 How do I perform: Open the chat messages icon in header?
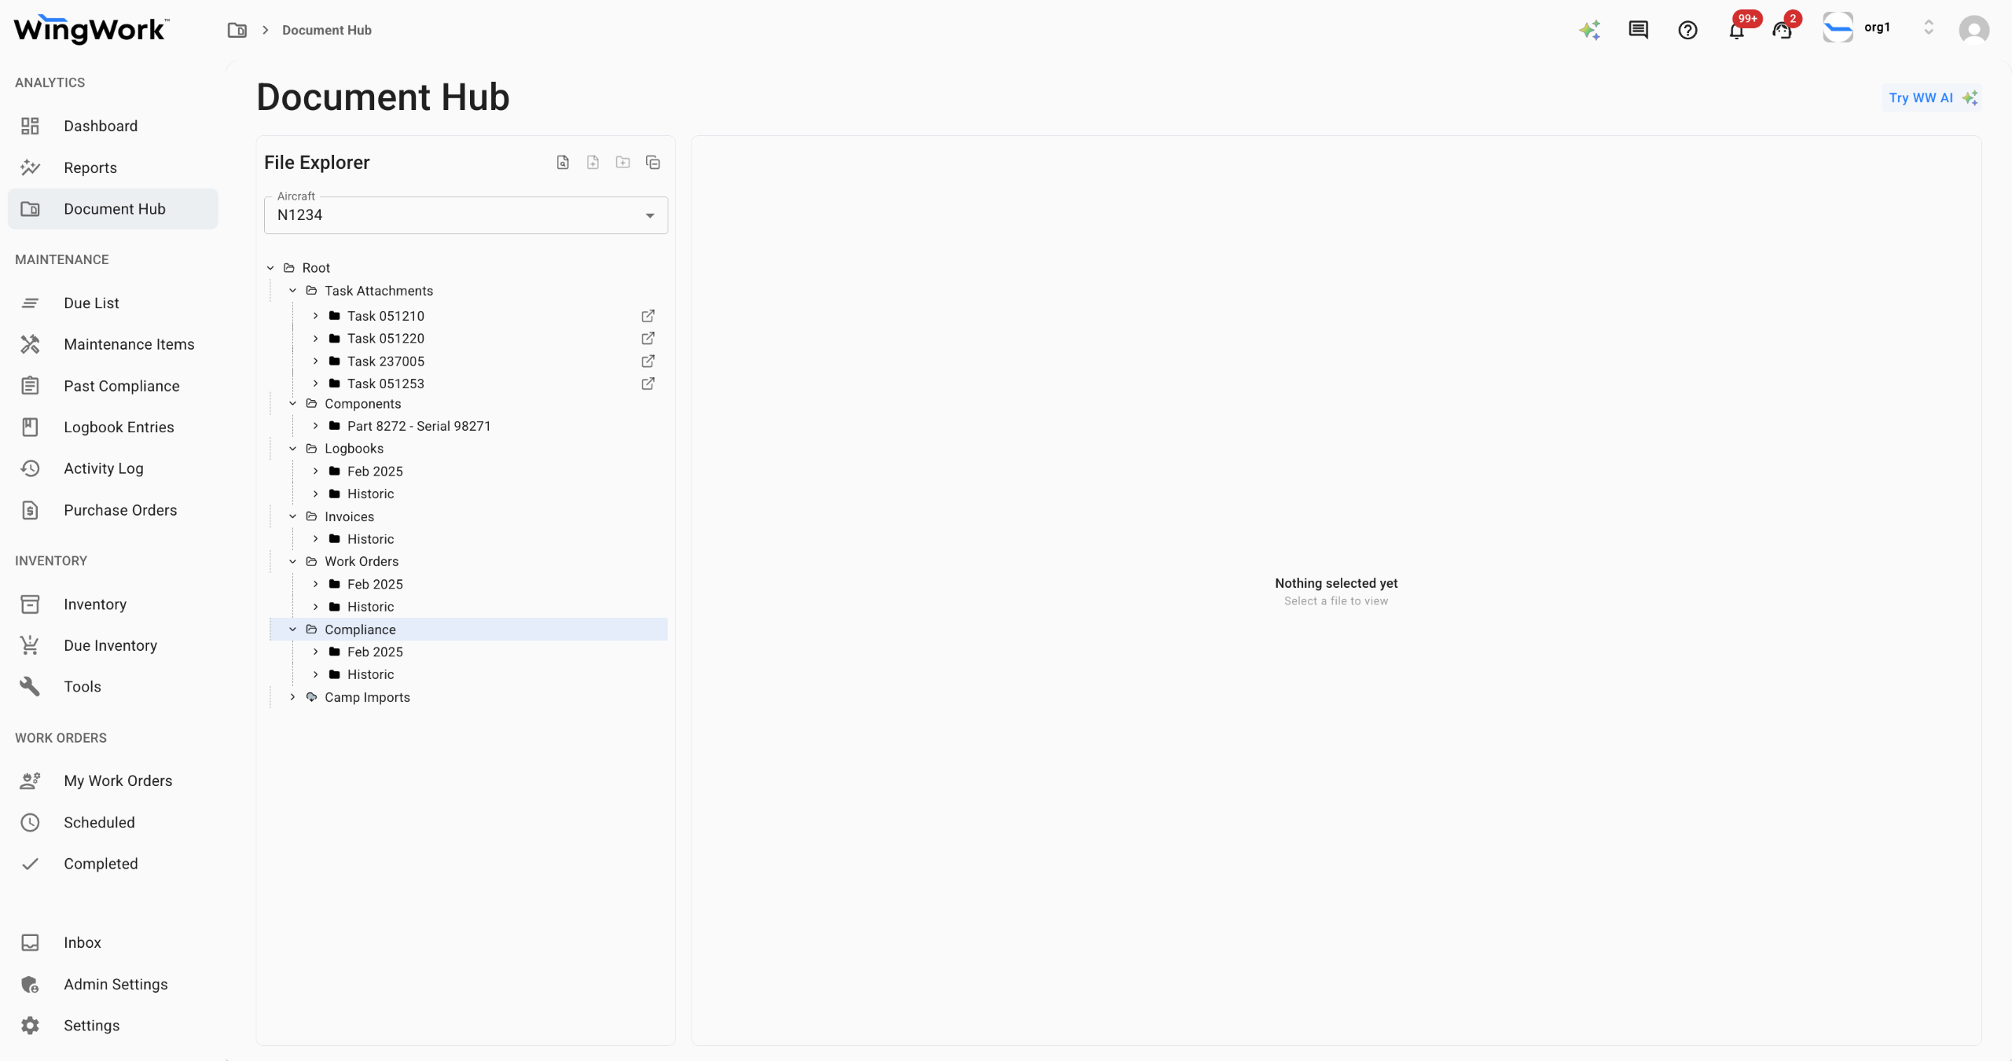1638,31
